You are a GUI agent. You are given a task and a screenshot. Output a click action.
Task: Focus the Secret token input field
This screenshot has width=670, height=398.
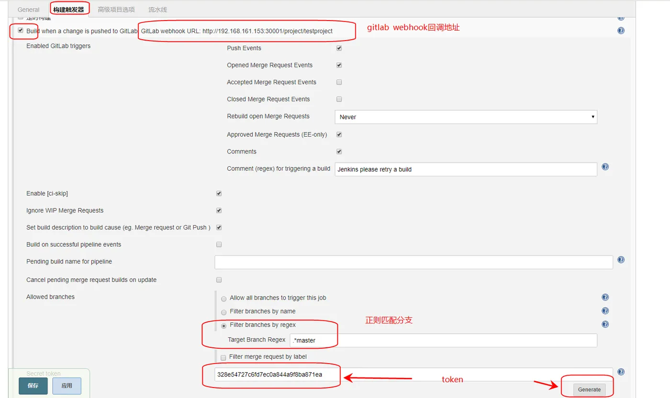(414, 374)
